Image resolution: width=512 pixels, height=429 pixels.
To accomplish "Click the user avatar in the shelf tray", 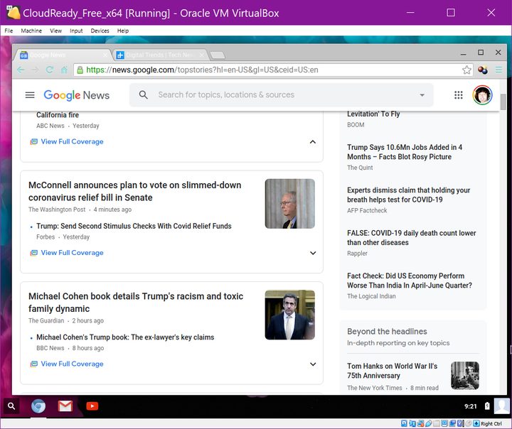I will (502, 406).
